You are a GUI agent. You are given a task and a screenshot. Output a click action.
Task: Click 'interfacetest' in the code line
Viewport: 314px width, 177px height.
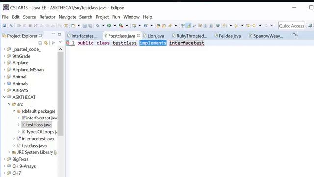186,43
